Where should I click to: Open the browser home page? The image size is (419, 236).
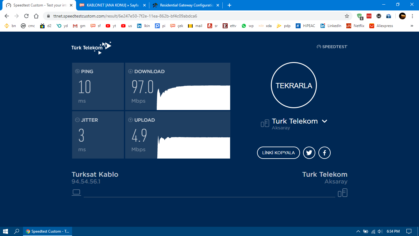(x=36, y=16)
